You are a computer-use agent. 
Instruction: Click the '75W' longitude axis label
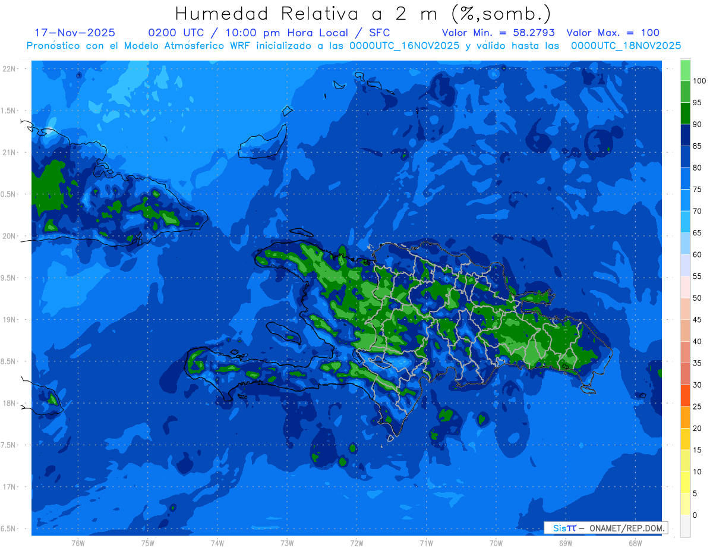pos(148,543)
